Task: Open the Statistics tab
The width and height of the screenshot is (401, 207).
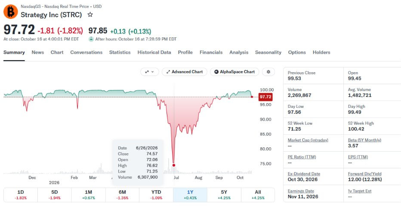Action: tap(120, 52)
